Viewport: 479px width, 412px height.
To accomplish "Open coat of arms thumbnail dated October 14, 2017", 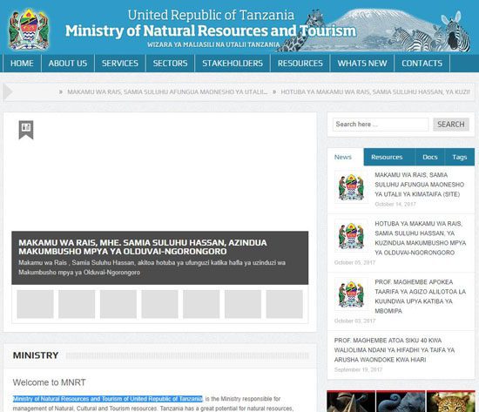I will (351, 187).
